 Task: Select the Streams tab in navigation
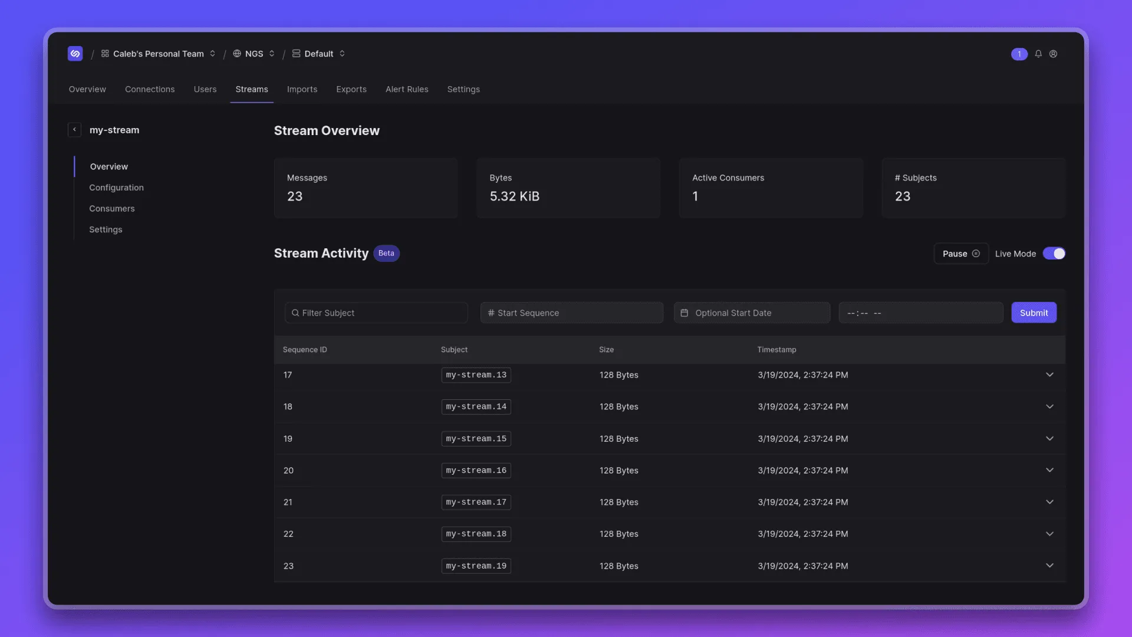click(x=251, y=90)
